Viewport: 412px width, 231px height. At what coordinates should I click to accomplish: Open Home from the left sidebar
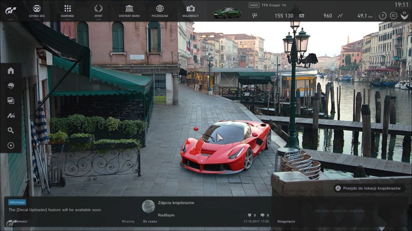(x=11, y=71)
